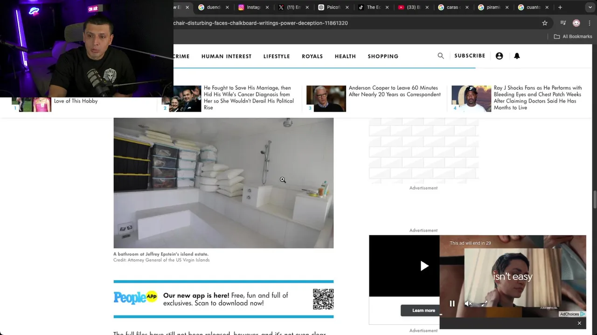Switch to the piramid Google tab
The height and width of the screenshot is (335, 597).
tap(493, 7)
